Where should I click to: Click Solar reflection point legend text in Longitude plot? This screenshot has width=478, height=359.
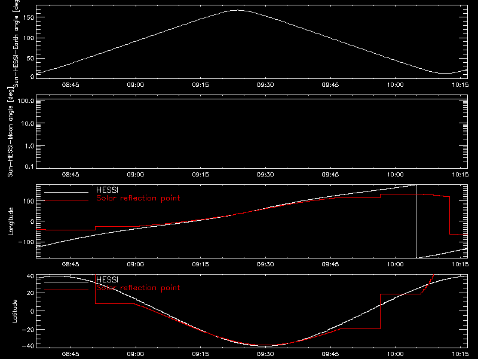pos(138,198)
